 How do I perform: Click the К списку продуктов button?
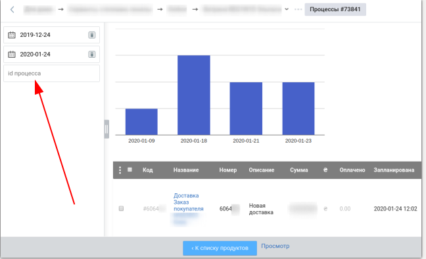(220, 248)
